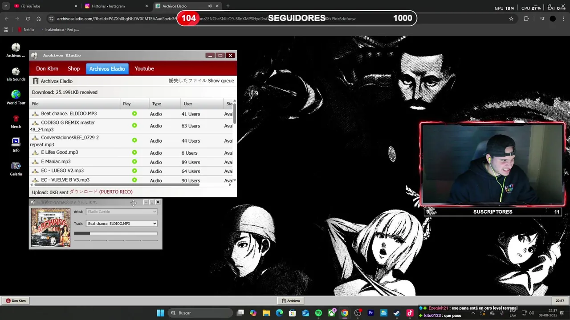Open the Don Kbrn tab
570x320 pixels.
[x=47, y=68]
